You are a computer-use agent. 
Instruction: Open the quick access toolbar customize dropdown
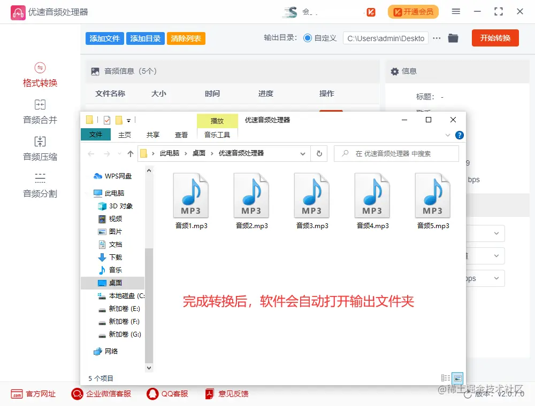(x=128, y=120)
